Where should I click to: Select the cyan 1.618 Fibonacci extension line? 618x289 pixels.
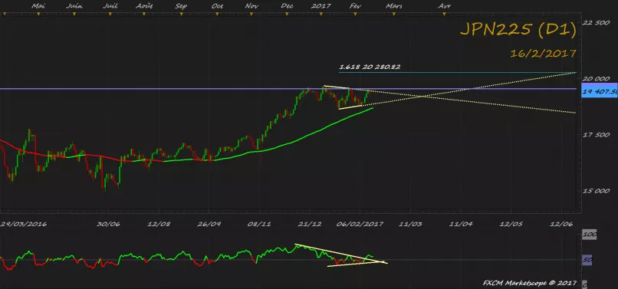click(x=457, y=72)
